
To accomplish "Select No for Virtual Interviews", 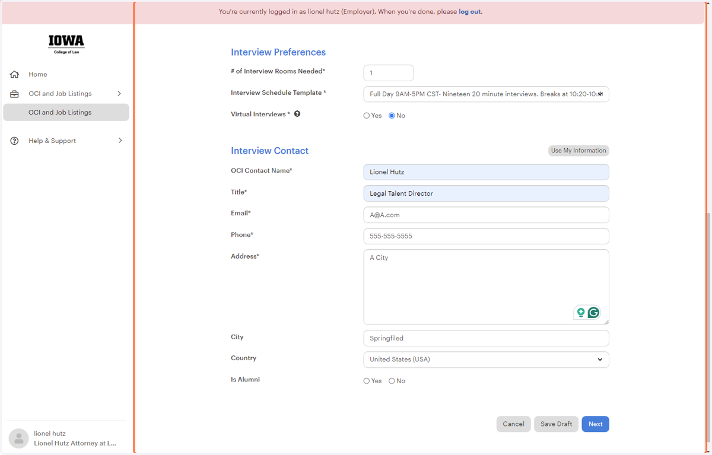I will [x=392, y=116].
